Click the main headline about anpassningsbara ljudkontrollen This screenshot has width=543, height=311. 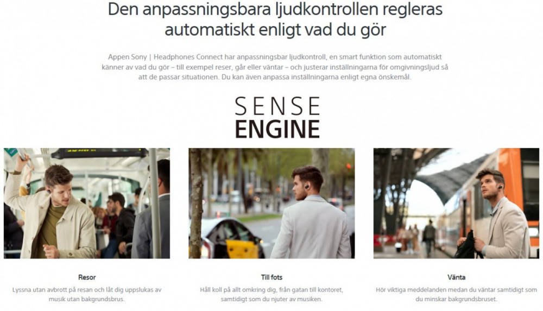pyautogui.click(x=275, y=19)
